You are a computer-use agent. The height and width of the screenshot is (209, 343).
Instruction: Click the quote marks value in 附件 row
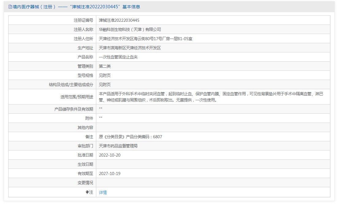coord(101,118)
